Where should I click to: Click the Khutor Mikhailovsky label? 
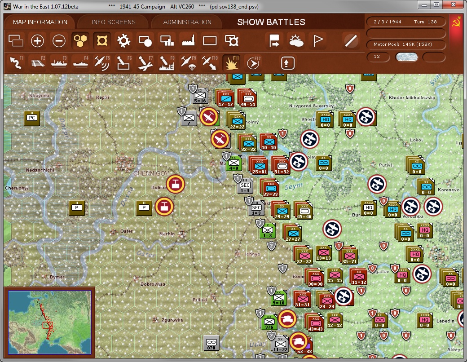[x=412, y=97]
